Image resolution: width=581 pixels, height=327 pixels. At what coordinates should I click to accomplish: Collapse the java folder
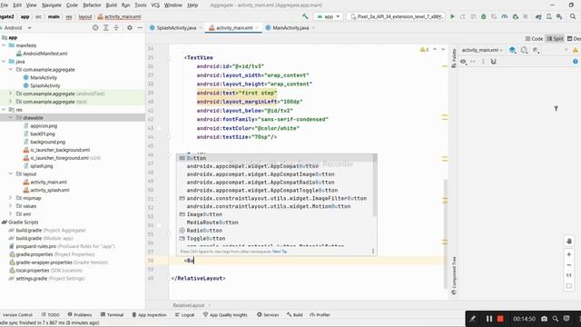pyautogui.click(x=4, y=62)
